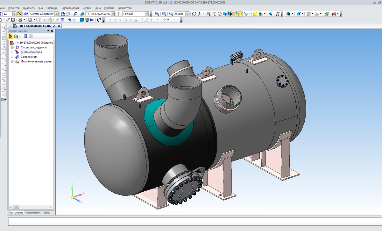382x231 pixels.
Task: Click the message input bar at bottom
Action: (x=195, y=221)
